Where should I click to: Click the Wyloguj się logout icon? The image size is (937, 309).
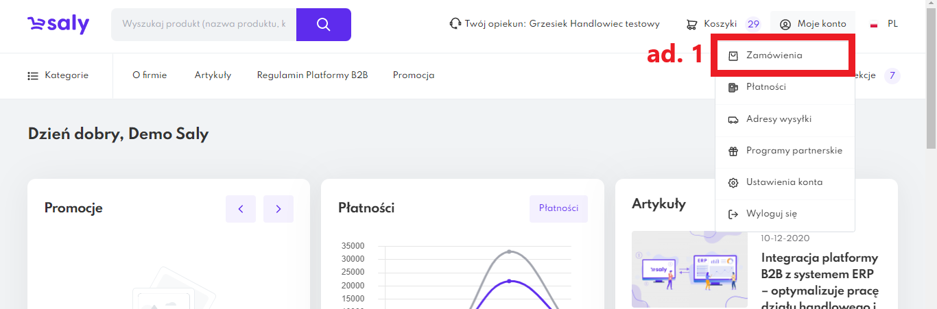tap(733, 214)
